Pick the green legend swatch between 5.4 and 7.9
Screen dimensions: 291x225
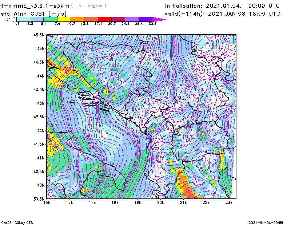50,19
